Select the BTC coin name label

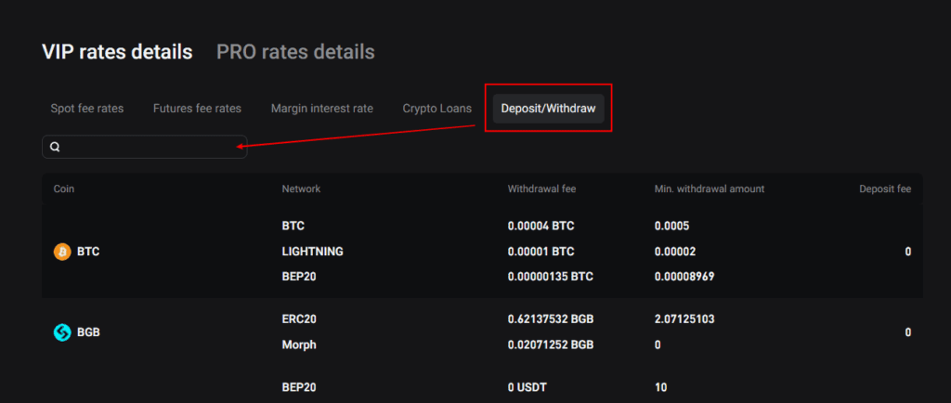[x=88, y=251]
